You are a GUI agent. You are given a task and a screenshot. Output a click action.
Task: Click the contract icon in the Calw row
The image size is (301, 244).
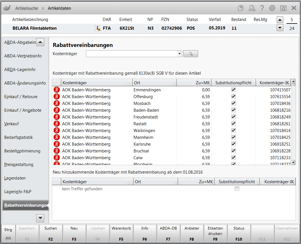tap(57, 157)
